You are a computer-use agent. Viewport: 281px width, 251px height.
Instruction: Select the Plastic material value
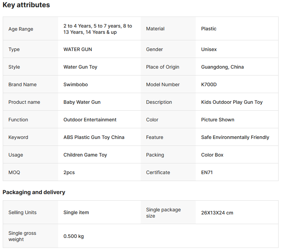coord(209,29)
